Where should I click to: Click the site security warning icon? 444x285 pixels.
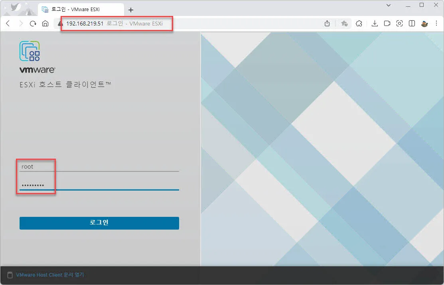(60, 24)
